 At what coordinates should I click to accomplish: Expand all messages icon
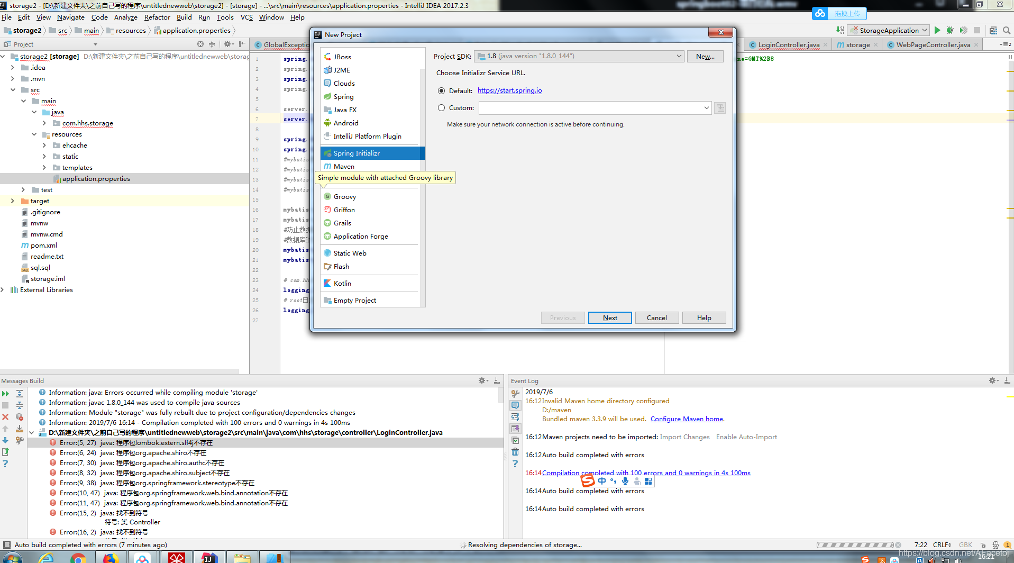click(20, 394)
